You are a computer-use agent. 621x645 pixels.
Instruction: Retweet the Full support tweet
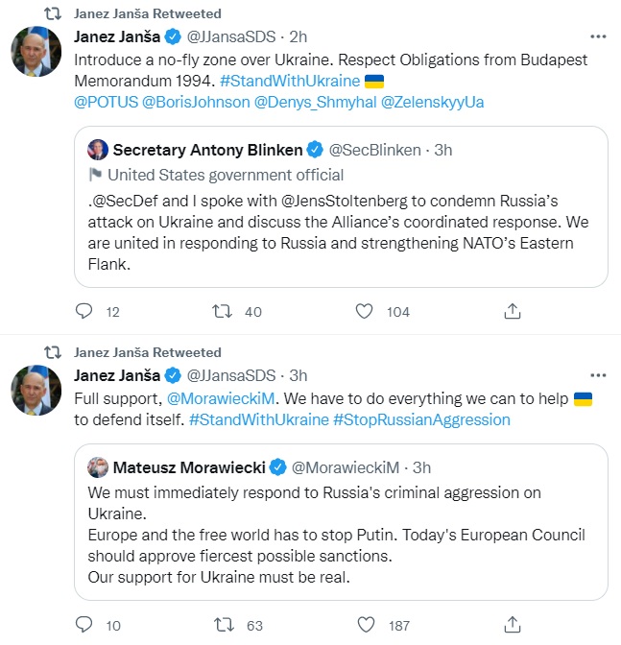(222, 626)
